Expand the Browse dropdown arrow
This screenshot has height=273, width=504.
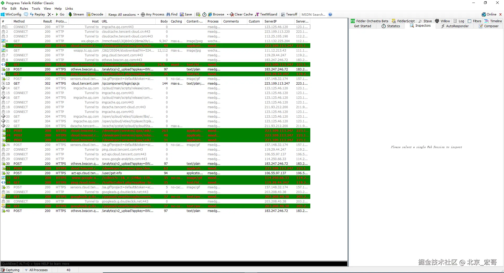coord(228,14)
